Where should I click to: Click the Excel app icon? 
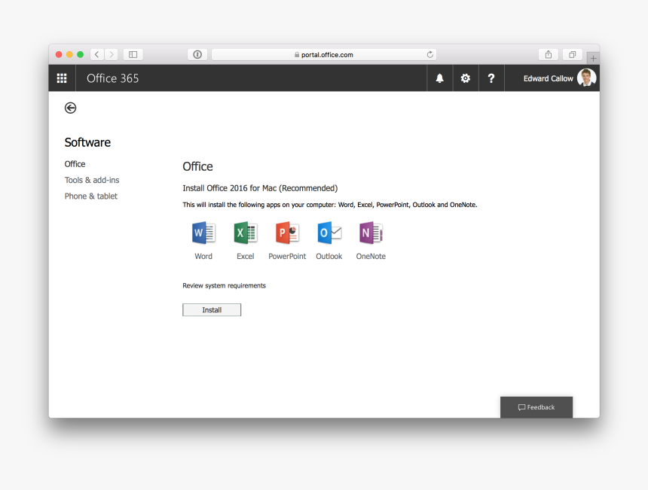pyautogui.click(x=246, y=233)
